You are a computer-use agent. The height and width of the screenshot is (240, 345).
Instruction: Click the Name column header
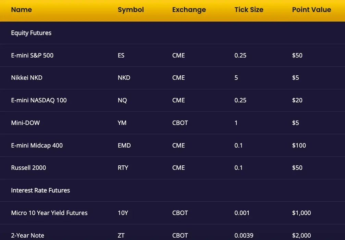(x=21, y=10)
